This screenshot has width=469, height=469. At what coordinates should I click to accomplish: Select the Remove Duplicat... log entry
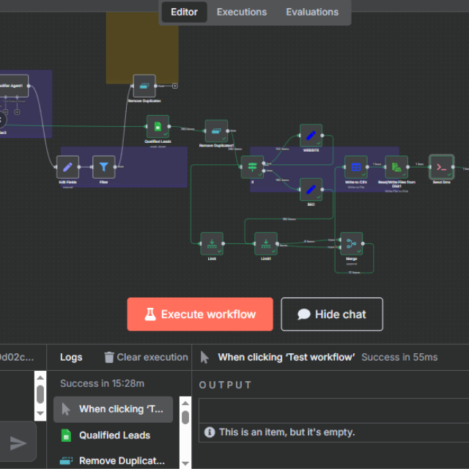click(113, 460)
